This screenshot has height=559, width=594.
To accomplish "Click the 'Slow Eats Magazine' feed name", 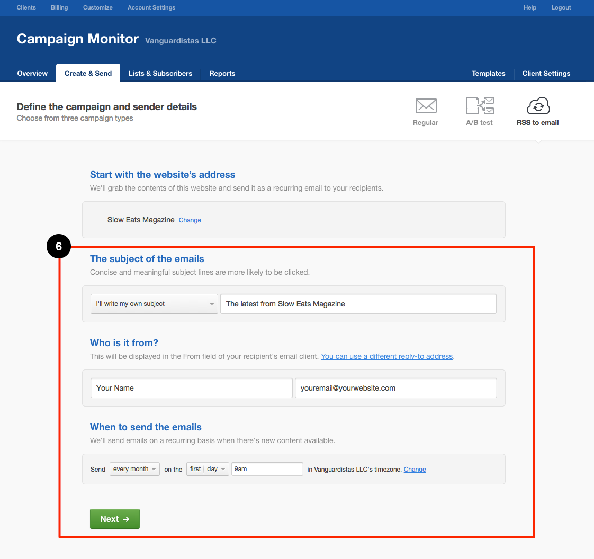I will 141,220.
